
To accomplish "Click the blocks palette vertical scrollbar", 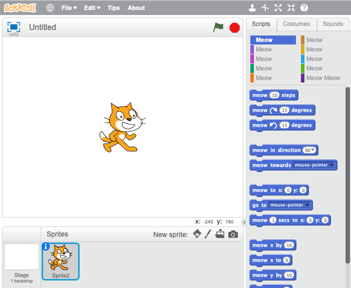I will click(347, 175).
